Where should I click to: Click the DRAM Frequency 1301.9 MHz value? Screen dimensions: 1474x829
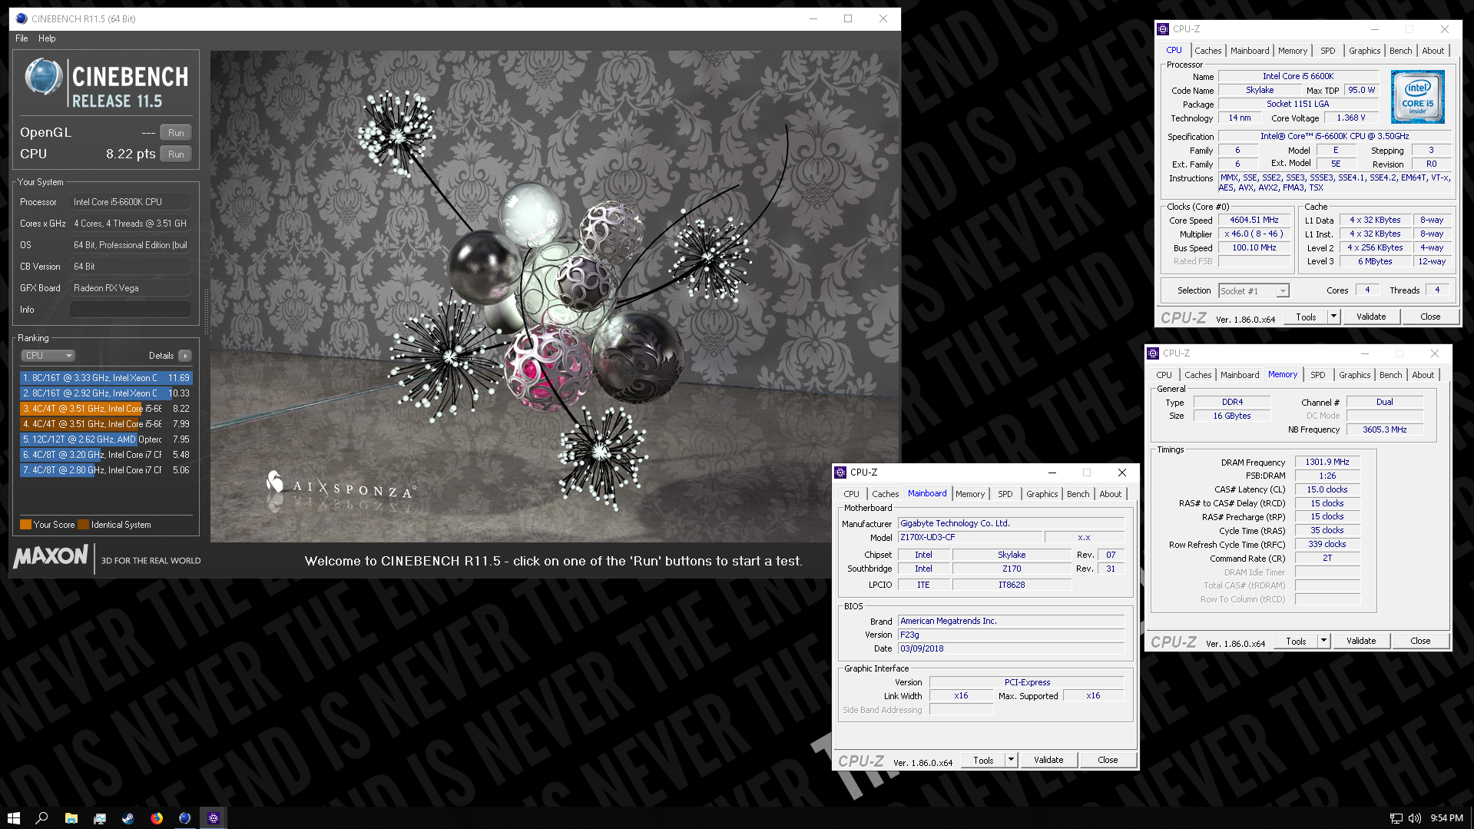[1327, 463]
